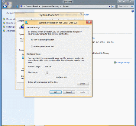The image size is (136, 126).
Task: Click Cancel in System Protection dialog
Action: coord(69,92)
